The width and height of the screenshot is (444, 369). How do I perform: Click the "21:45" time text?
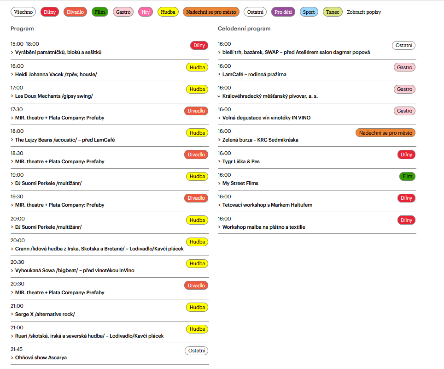click(17, 350)
